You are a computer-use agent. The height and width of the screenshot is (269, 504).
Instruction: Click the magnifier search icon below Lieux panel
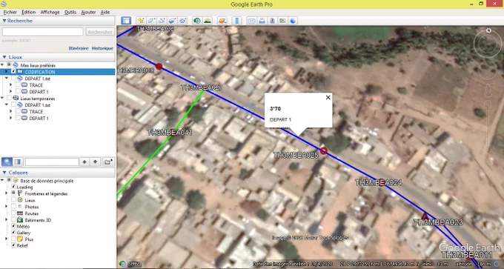(x=7, y=162)
